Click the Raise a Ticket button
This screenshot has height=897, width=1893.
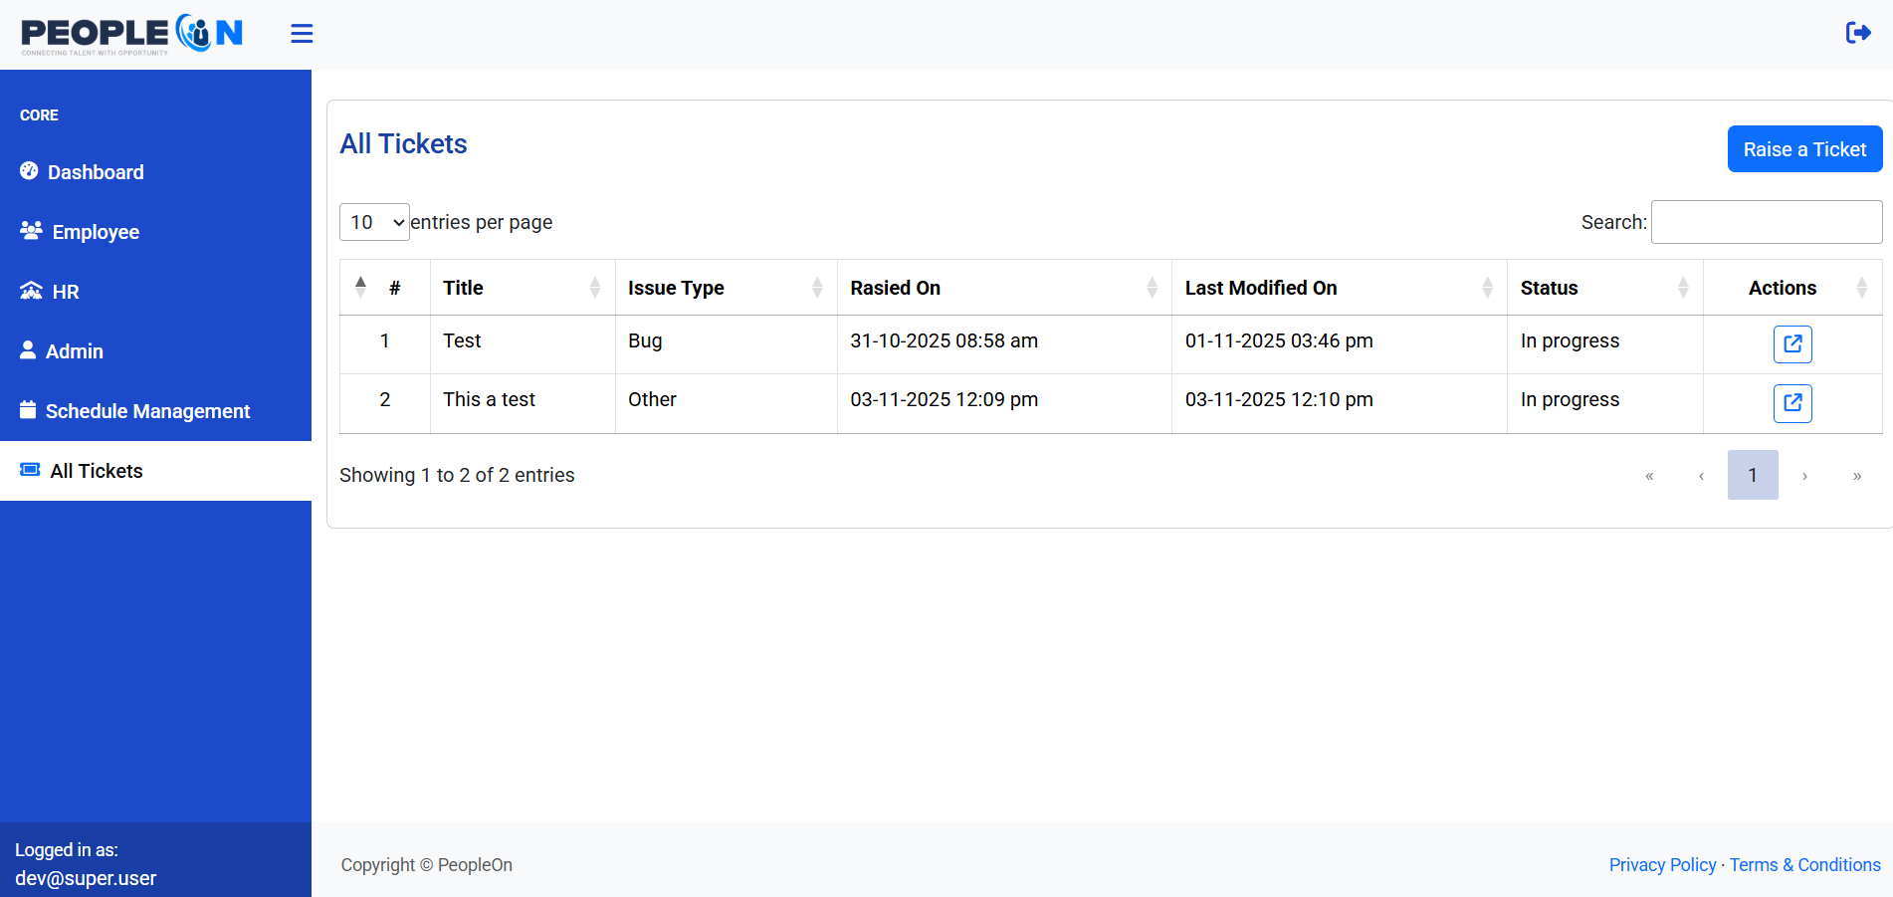coord(1803,149)
